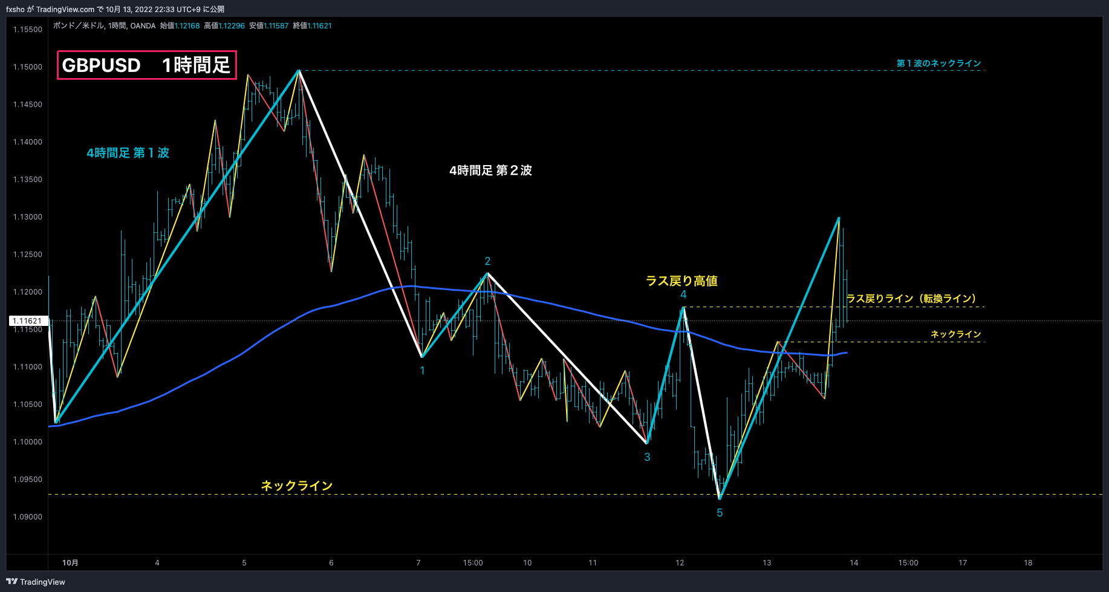Click the date 18 on time axis

point(1028,563)
